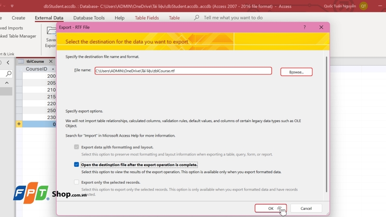Toggle 'Export data with formatting and layout' checkbox
The width and height of the screenshot is (386, 217).
pos(76,147)
